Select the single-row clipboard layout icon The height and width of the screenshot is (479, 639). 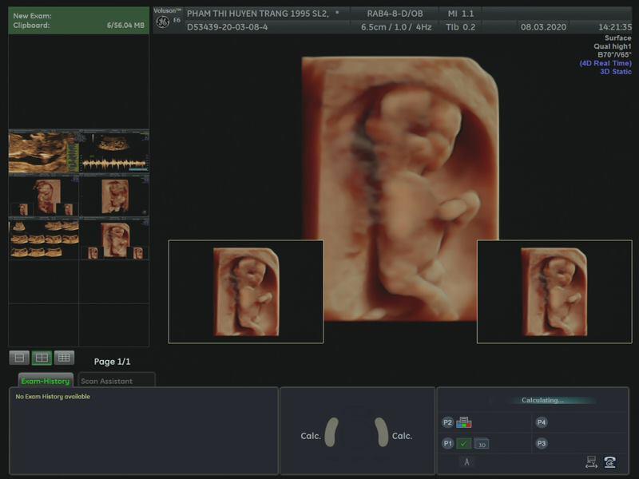point(19,358)
